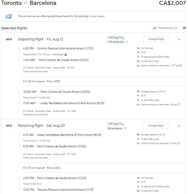Click 4:05 PM Toronto Pearson arrival line

click(58, 190)
